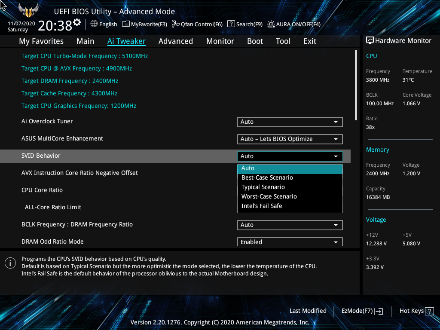440x330 pixels.
Task: Open Qfan Control fan icon
Action: click(176, 24)
